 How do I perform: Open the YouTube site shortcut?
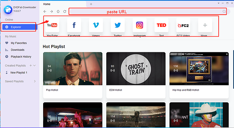point(52,25)
